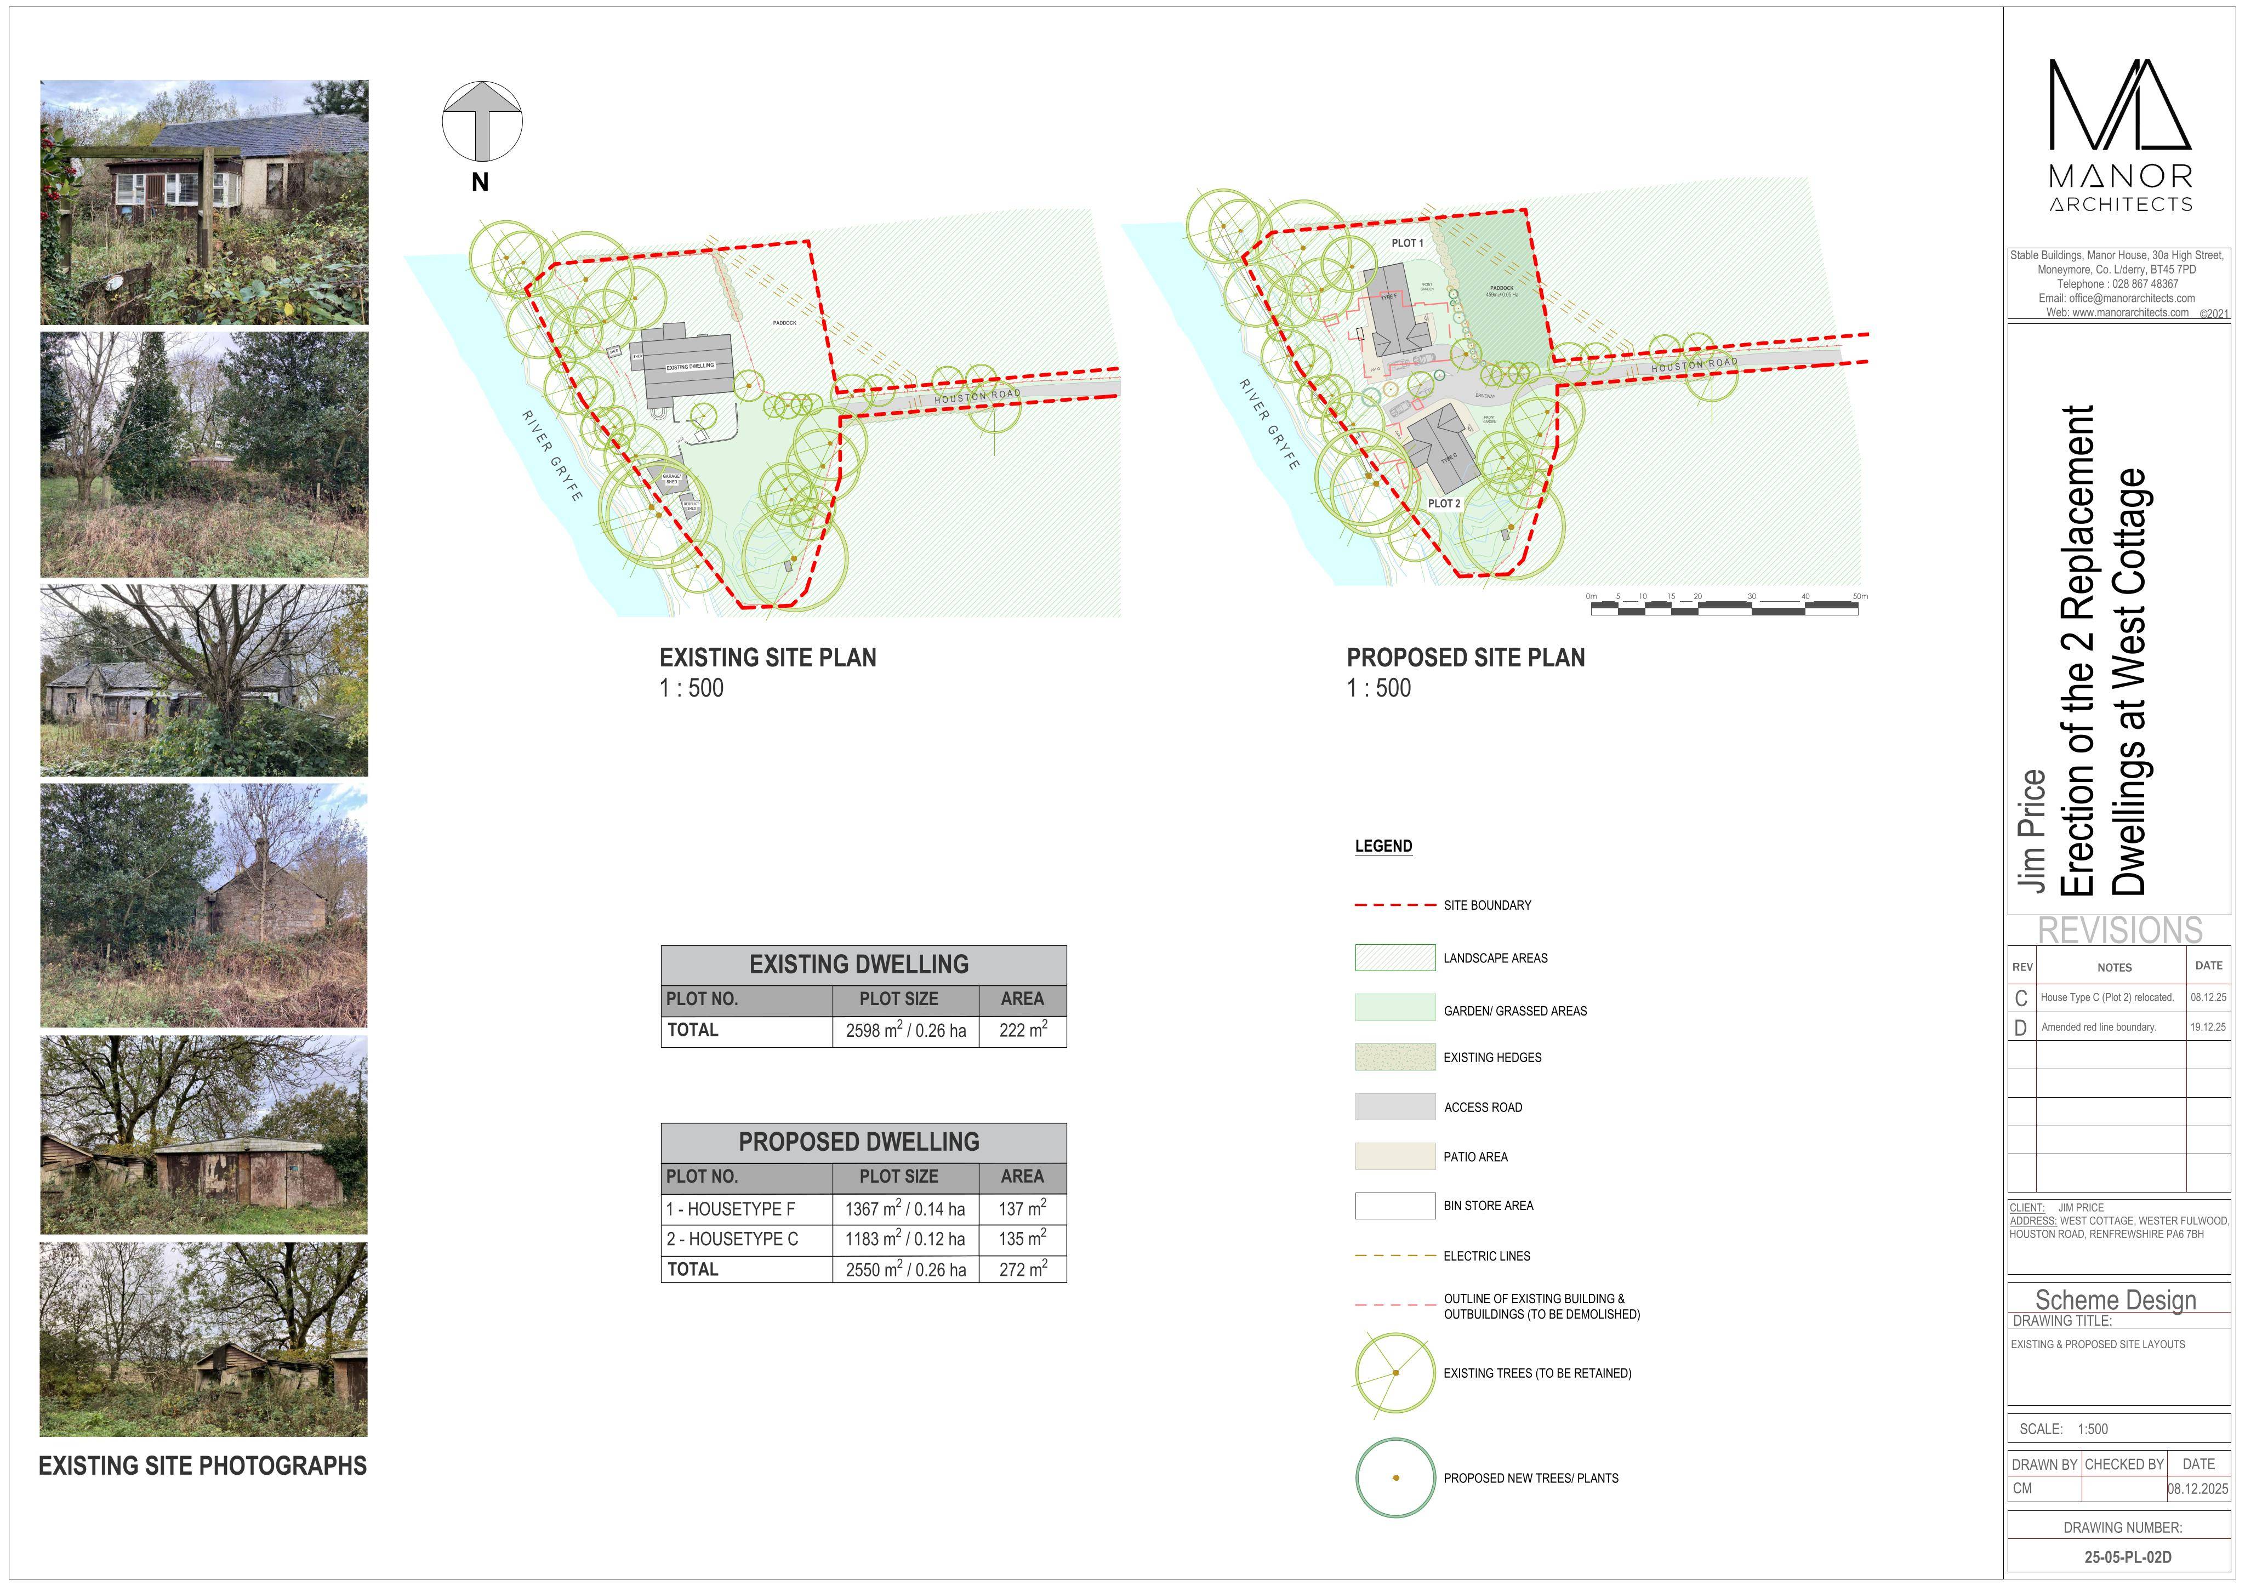Select revision D 'Amended red line boundary.'
Screen dimensions: 2245x1586
click(x=2098, y=1026)
